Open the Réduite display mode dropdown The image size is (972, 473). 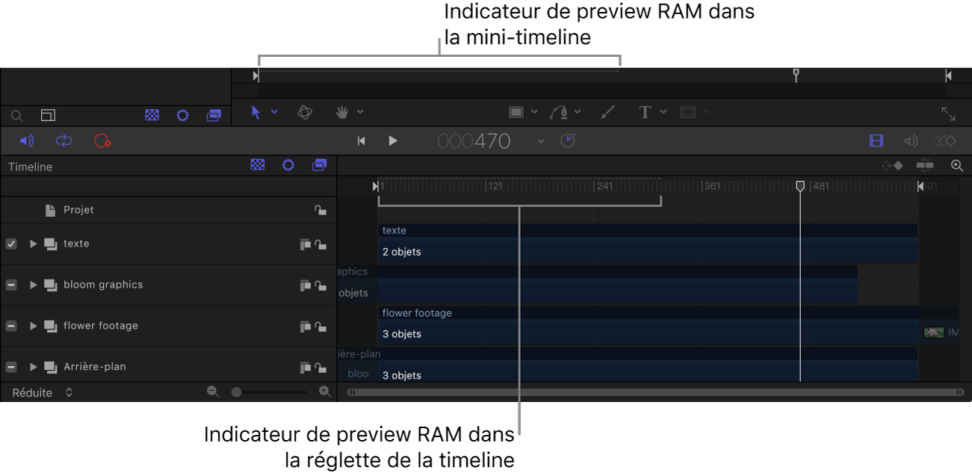(x=68, y=392)
